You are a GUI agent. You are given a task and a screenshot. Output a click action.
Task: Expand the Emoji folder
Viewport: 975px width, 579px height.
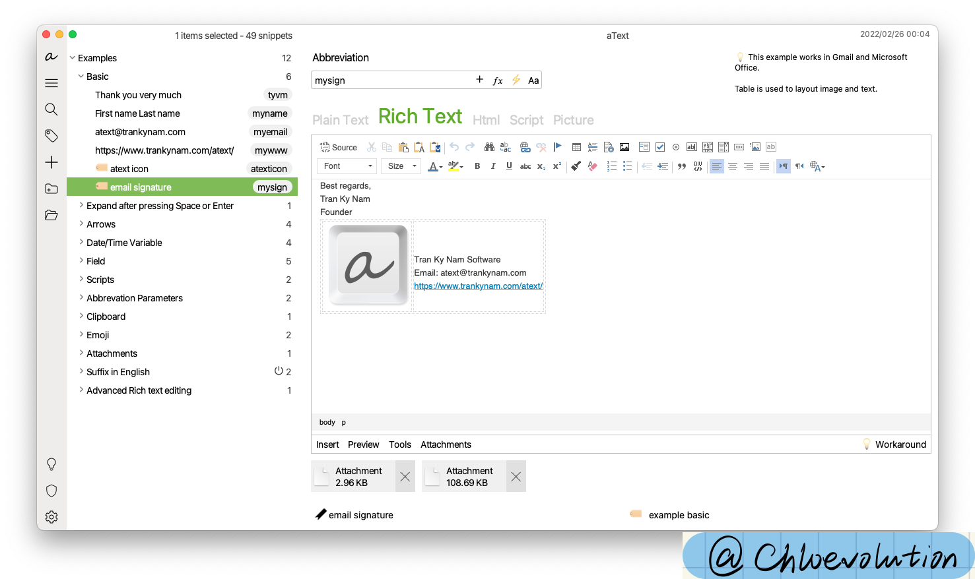(81, 335)
